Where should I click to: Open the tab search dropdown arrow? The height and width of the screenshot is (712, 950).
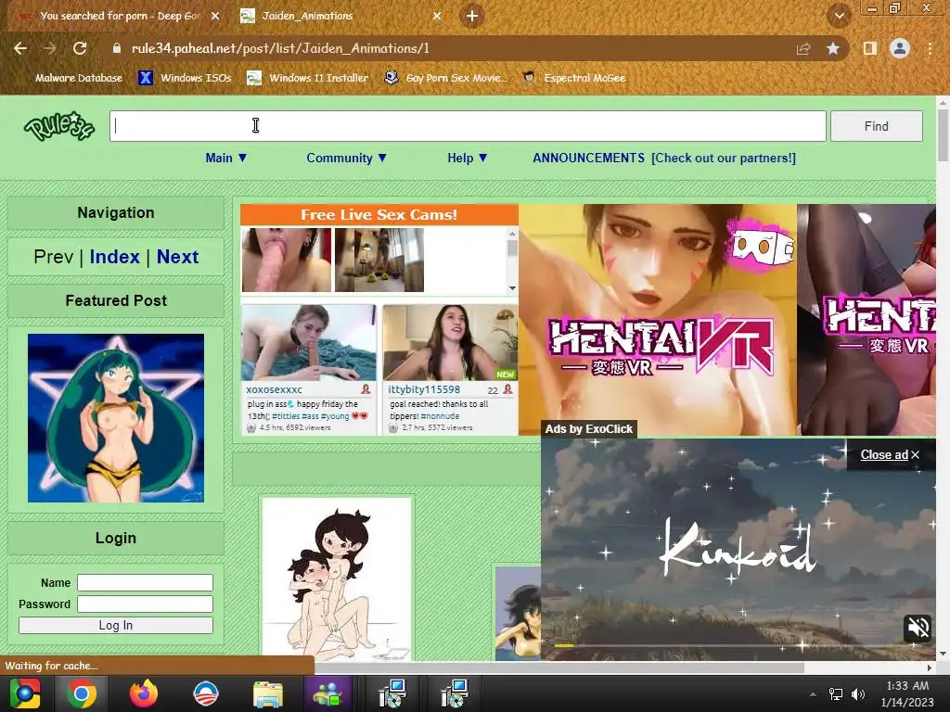click(x=839, y=16)
